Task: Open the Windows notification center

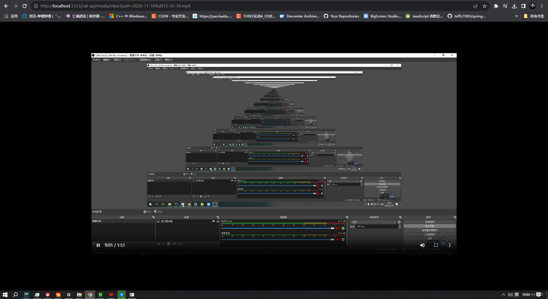Action: pyautogui.click(x=539, y=295)
